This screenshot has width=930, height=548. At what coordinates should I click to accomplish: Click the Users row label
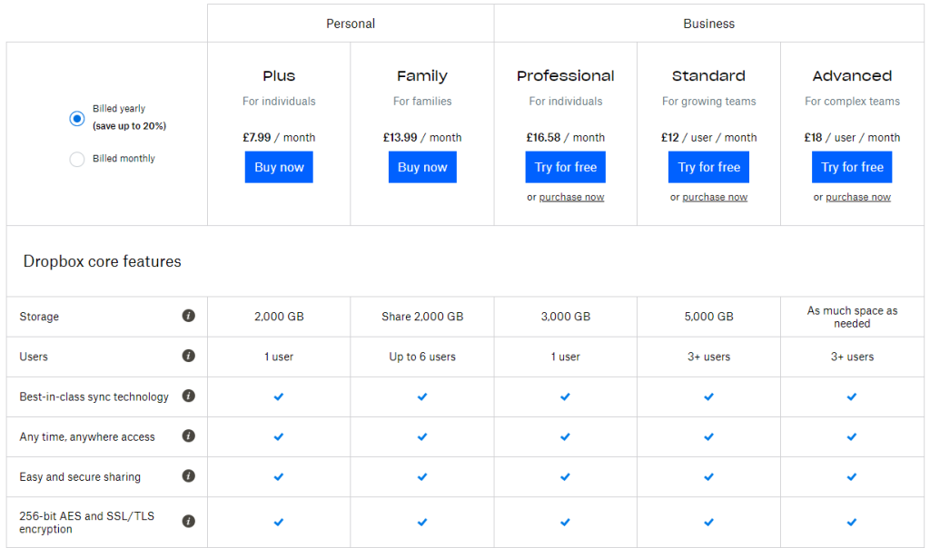(x=34, y=357)
